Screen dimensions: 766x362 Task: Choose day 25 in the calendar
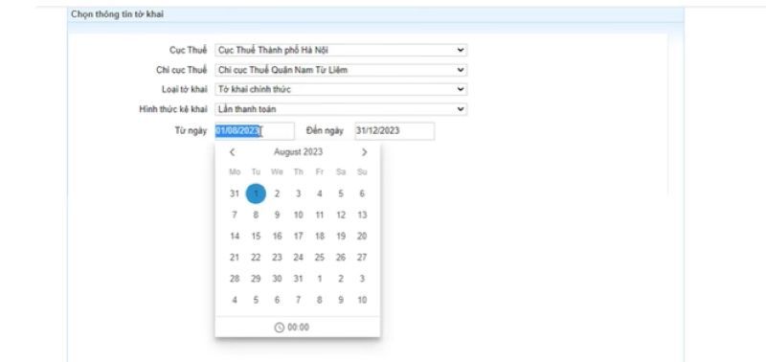coord(320,258)
